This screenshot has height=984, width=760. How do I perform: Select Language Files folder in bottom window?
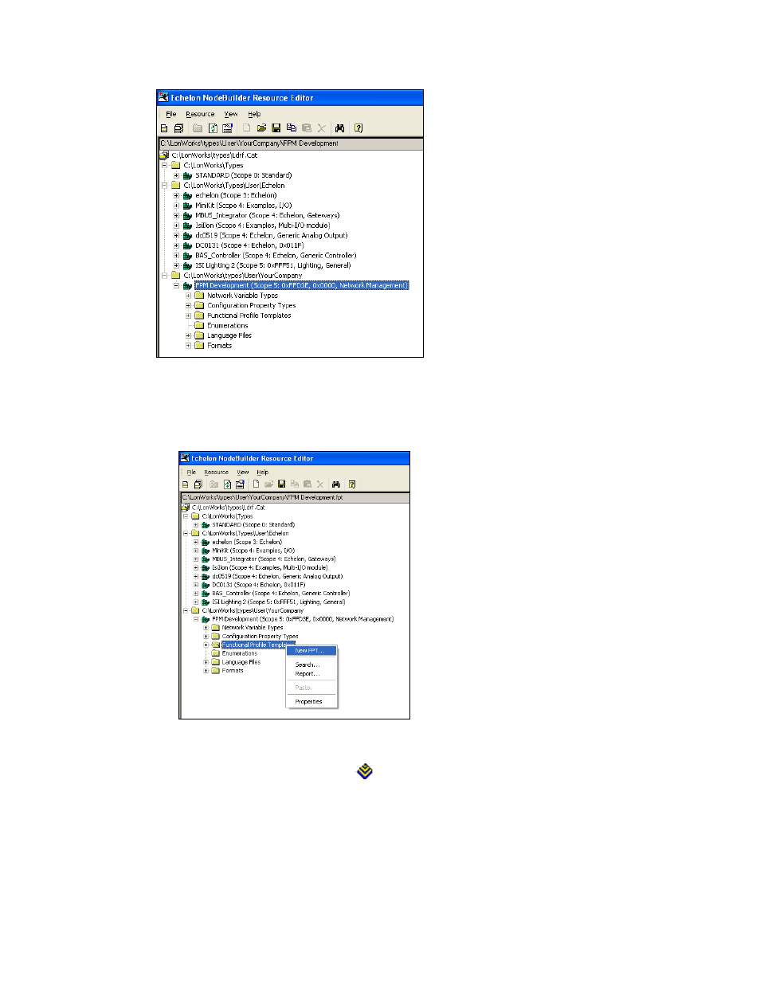pyautogui.click(x=241, y=662)
